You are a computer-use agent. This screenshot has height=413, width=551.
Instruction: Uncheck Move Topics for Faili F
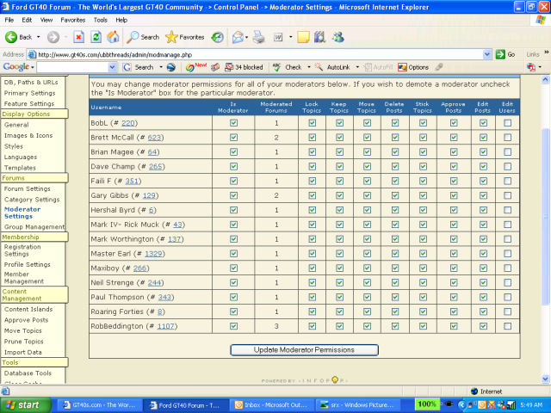coord(367,181)
